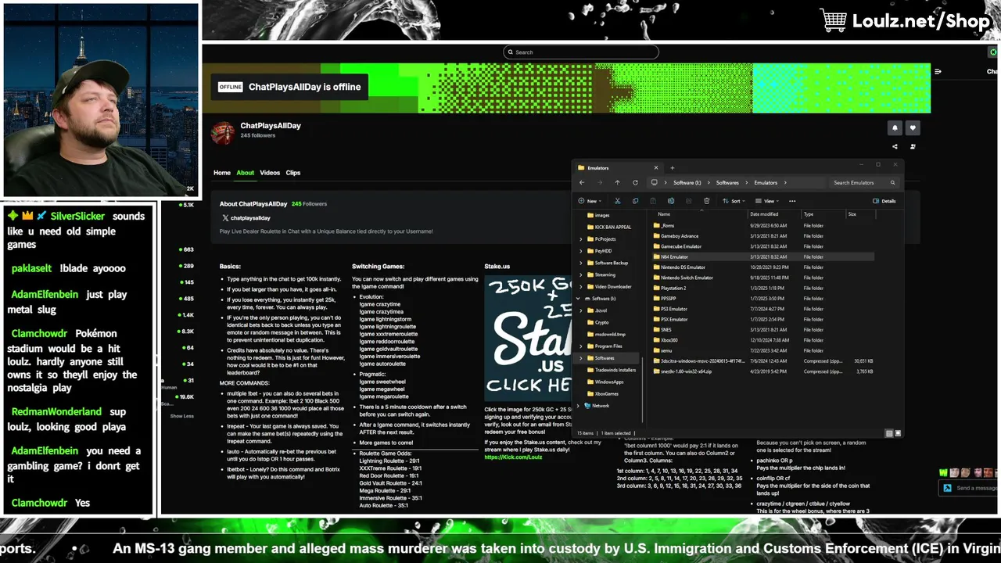The image size is (1001, 563).
Task: Open the About tab on channel page
Action: [x=246, y=173]
